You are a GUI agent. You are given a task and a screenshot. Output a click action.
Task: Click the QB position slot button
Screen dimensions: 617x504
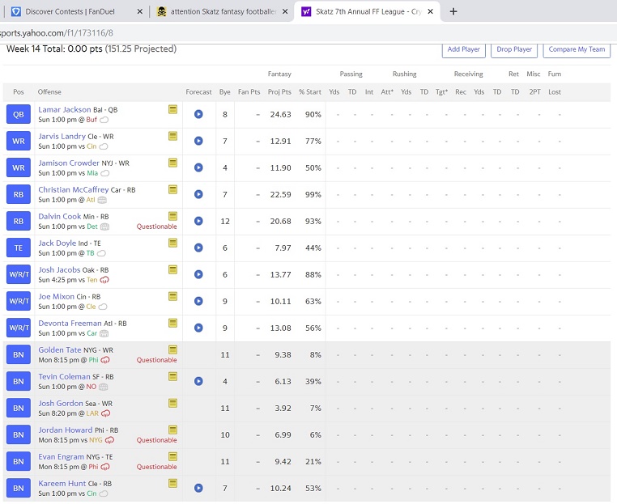point(19,114)
